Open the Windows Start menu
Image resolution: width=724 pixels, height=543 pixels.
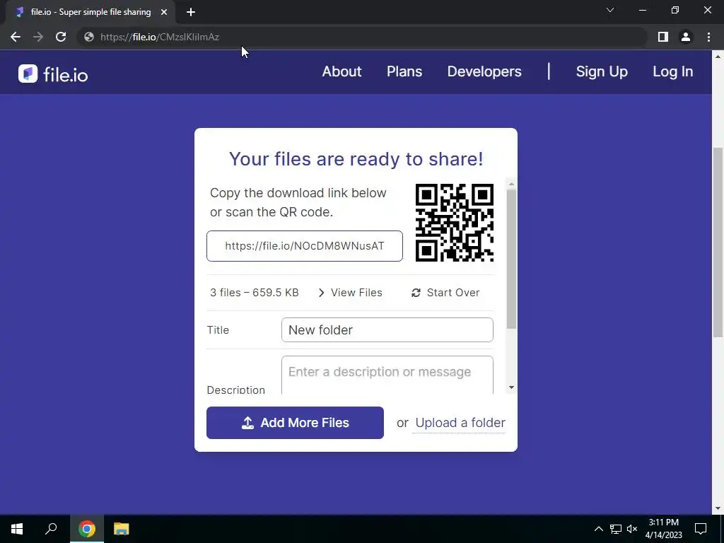[x=17, y=529]
